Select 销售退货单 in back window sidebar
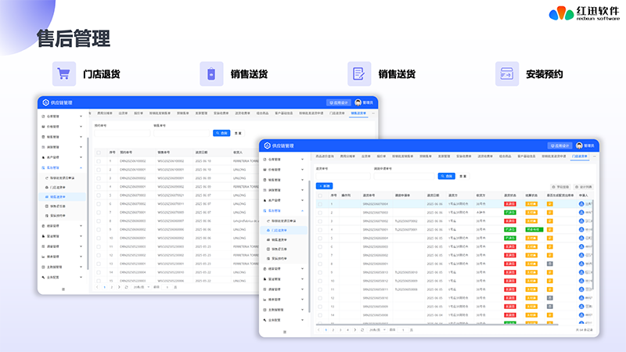The image size is (626, 352). pyautogui.click(x=56, y=197)
